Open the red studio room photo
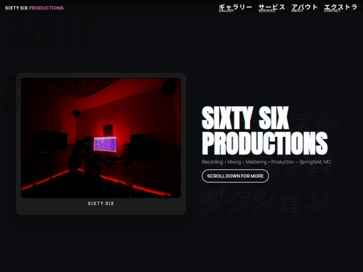This screenshot has height=272, width=363. point(101,138)
